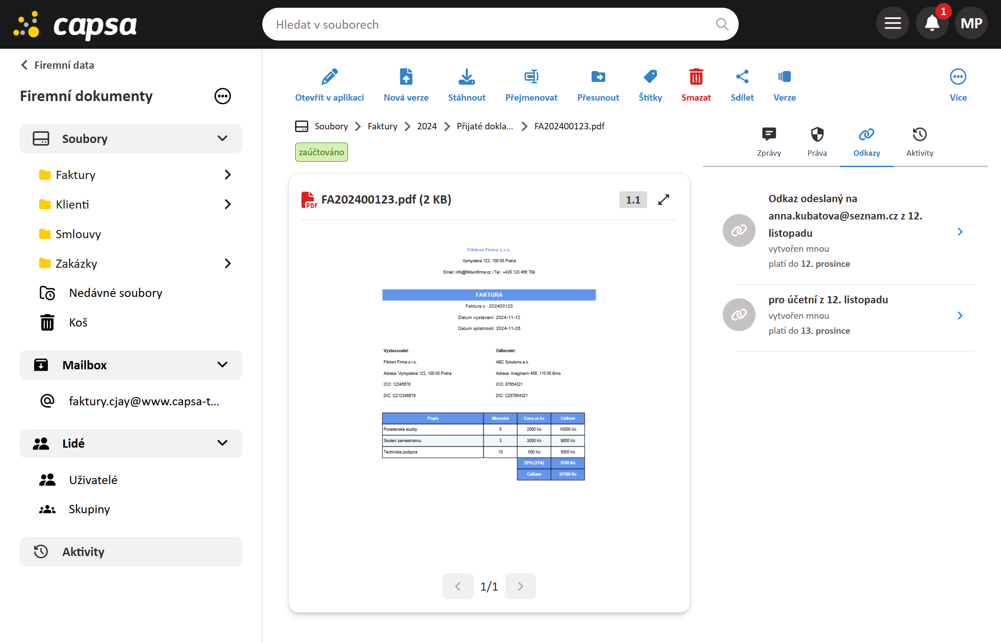Open the Více more options
Screen dimensions: 1001x643
point(958,77)
